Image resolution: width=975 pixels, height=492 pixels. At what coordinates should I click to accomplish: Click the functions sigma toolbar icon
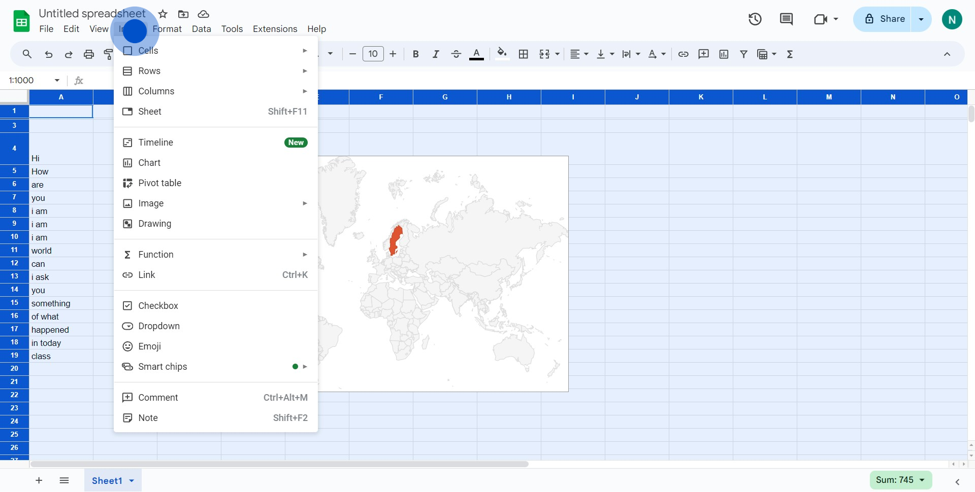pos(790,54)
